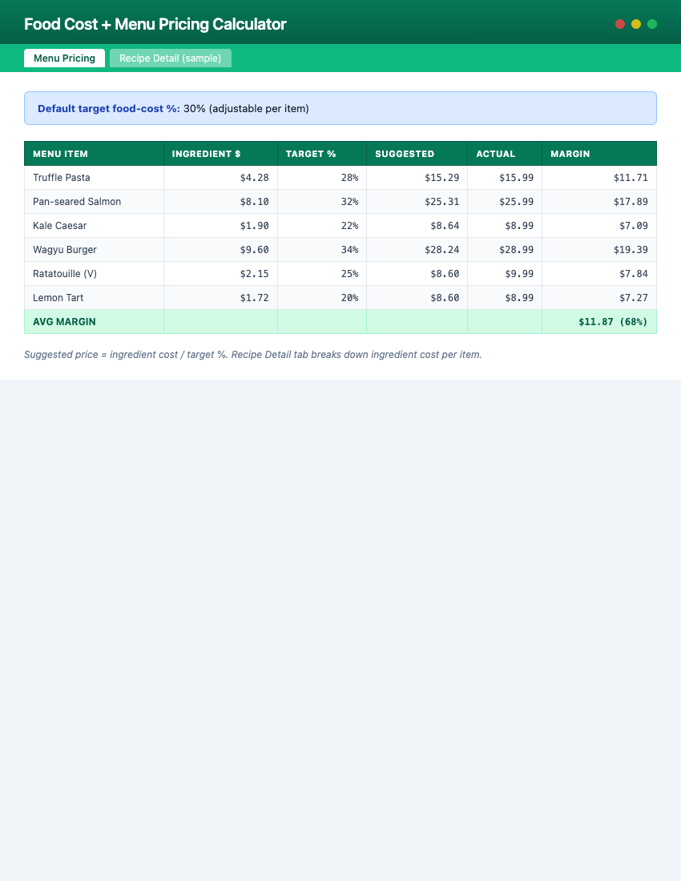Image resolution: width=681 pixels, height=881 pixels.
Task: Click Truffle Pasta margin $11.71
Action: [631, 178]
